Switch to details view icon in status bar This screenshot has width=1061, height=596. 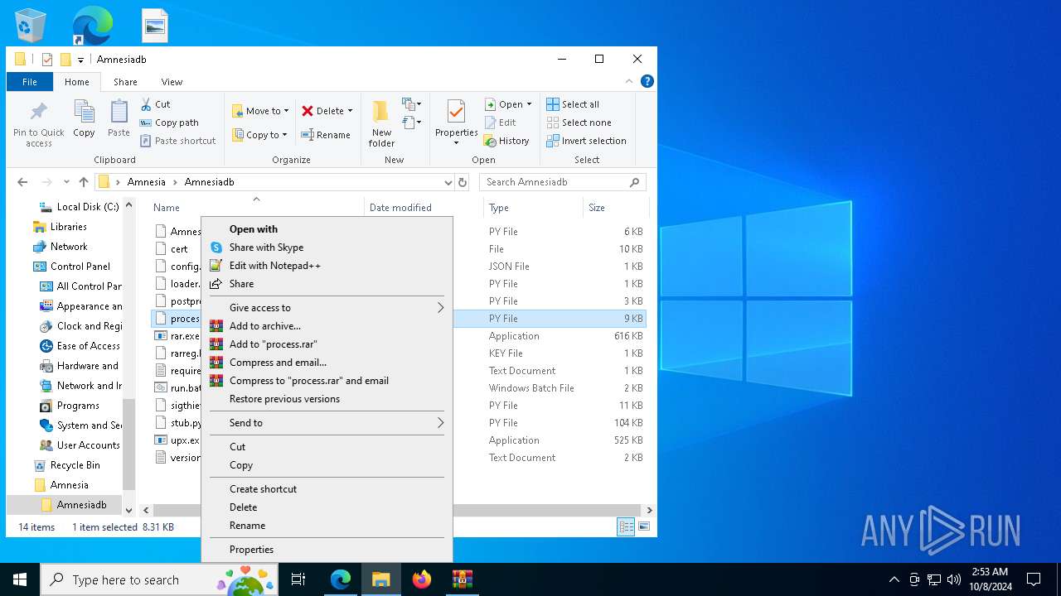tap(626, 526)
